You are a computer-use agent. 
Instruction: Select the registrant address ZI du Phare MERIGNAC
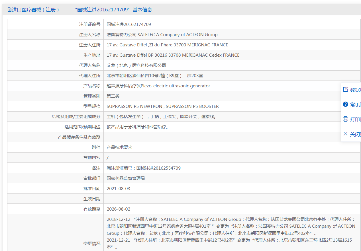coord(167,45)
